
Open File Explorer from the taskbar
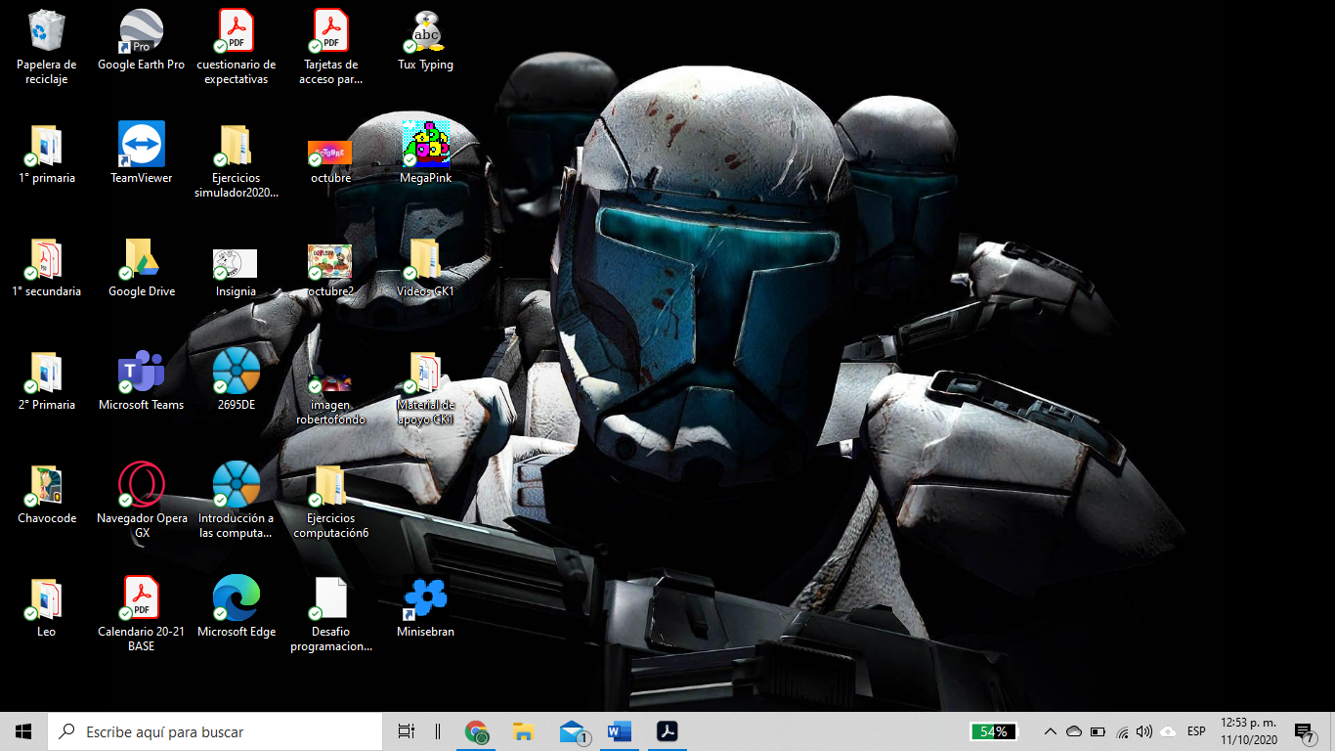click(x=524, y=731)
